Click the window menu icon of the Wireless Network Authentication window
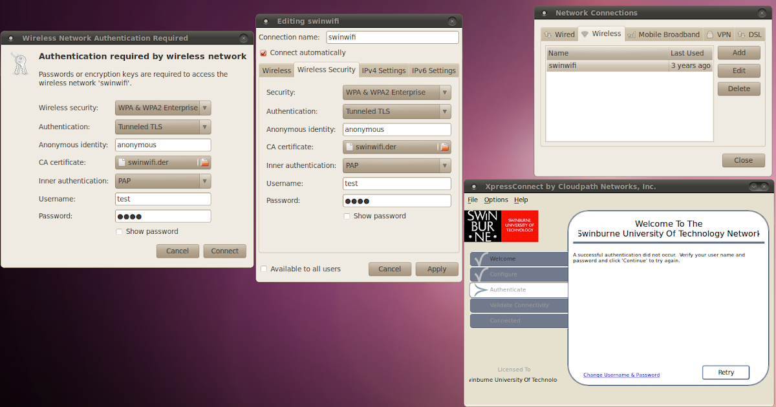Screen dimensions: 776x407 11,38
